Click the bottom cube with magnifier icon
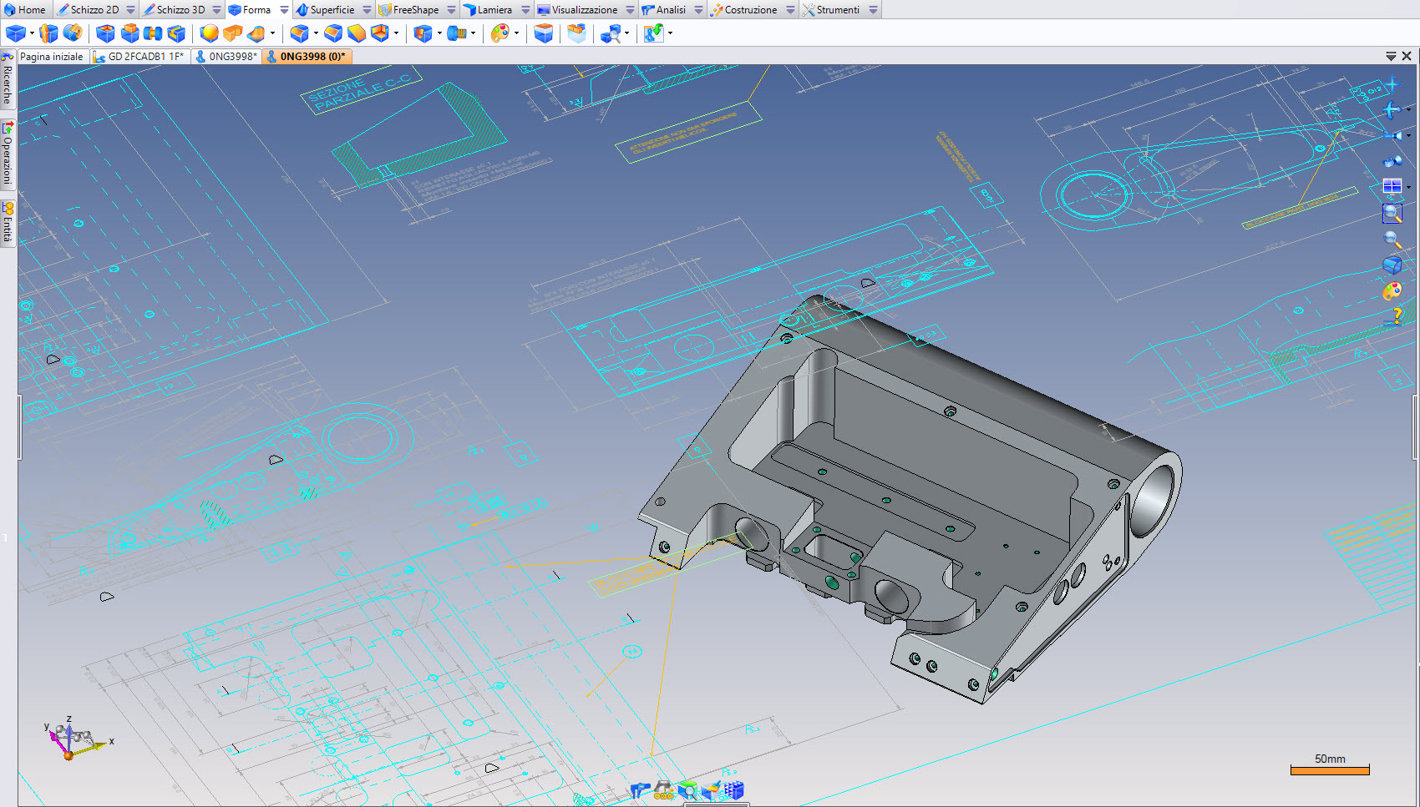This screenshot has width=1420, height=807. point(687,790)
